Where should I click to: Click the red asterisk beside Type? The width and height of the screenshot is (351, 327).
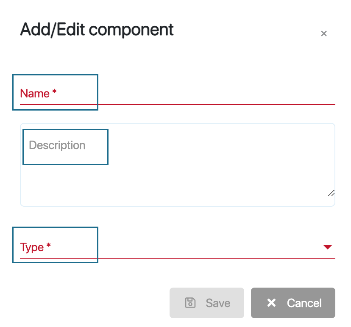tap(49, 246)
